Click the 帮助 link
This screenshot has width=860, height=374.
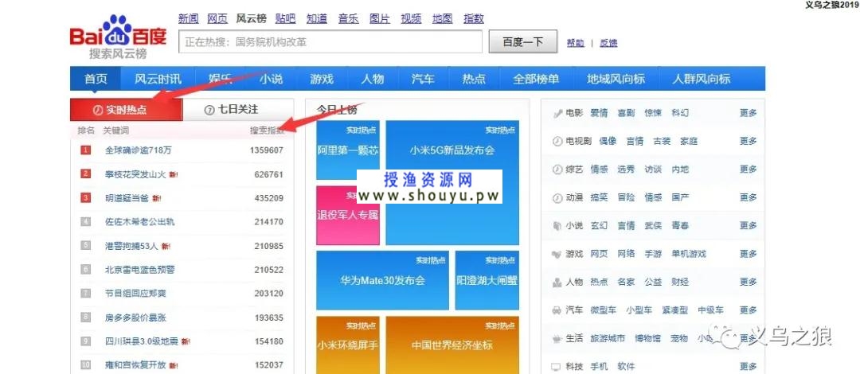tap(576, 43)
